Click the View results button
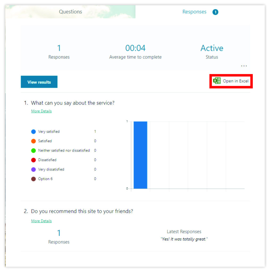The height and width of the screenshot is (272, 270). point(39,82)
